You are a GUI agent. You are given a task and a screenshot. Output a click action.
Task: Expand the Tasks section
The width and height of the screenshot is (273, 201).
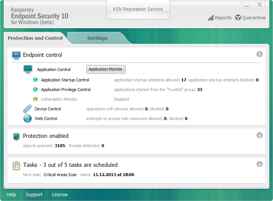coord(260,164)
